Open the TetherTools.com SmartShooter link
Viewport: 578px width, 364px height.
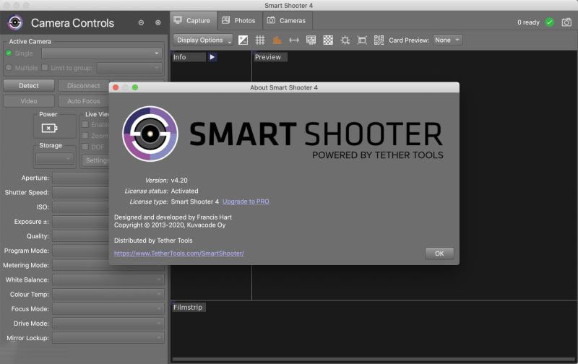178,253
